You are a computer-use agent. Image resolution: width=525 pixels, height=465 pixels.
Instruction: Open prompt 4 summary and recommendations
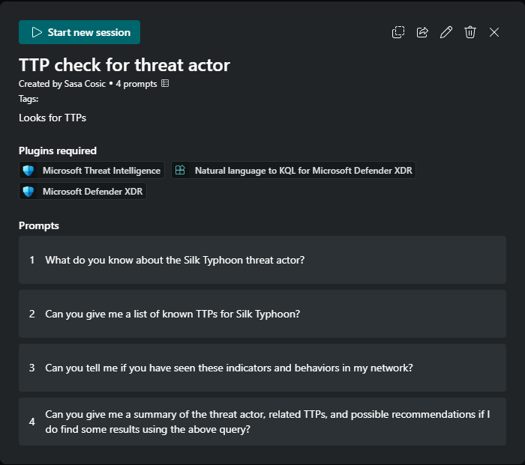[262, 422]
